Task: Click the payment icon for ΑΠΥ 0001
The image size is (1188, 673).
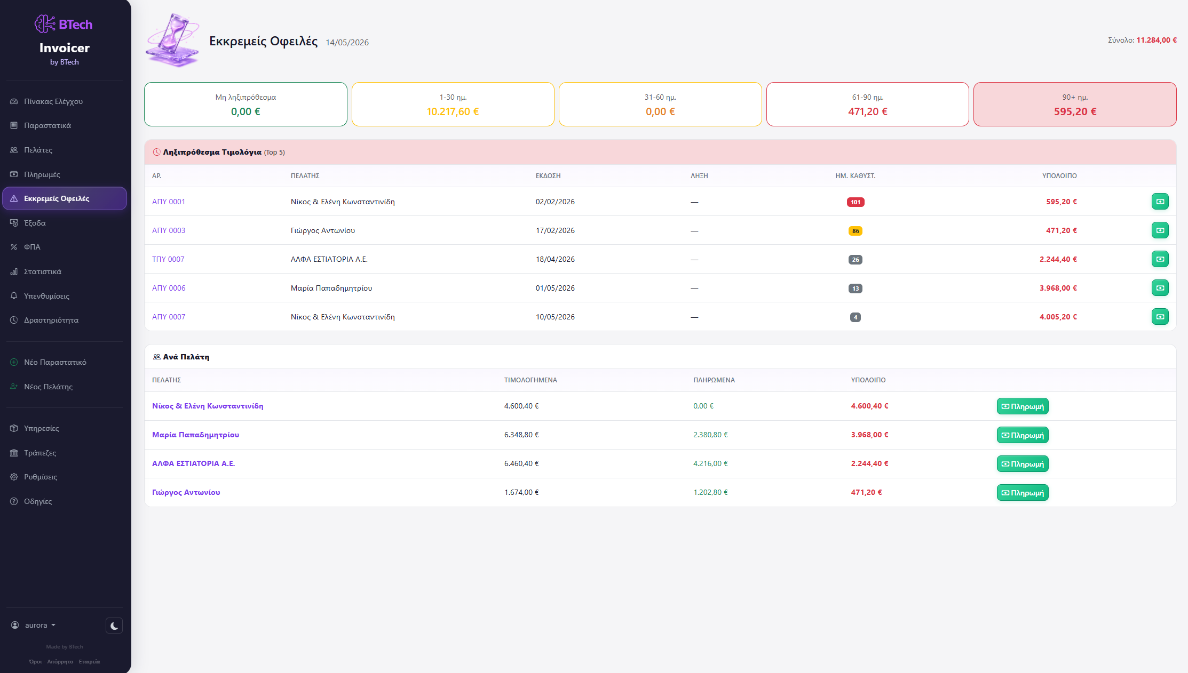Action: click(1160, 202)
